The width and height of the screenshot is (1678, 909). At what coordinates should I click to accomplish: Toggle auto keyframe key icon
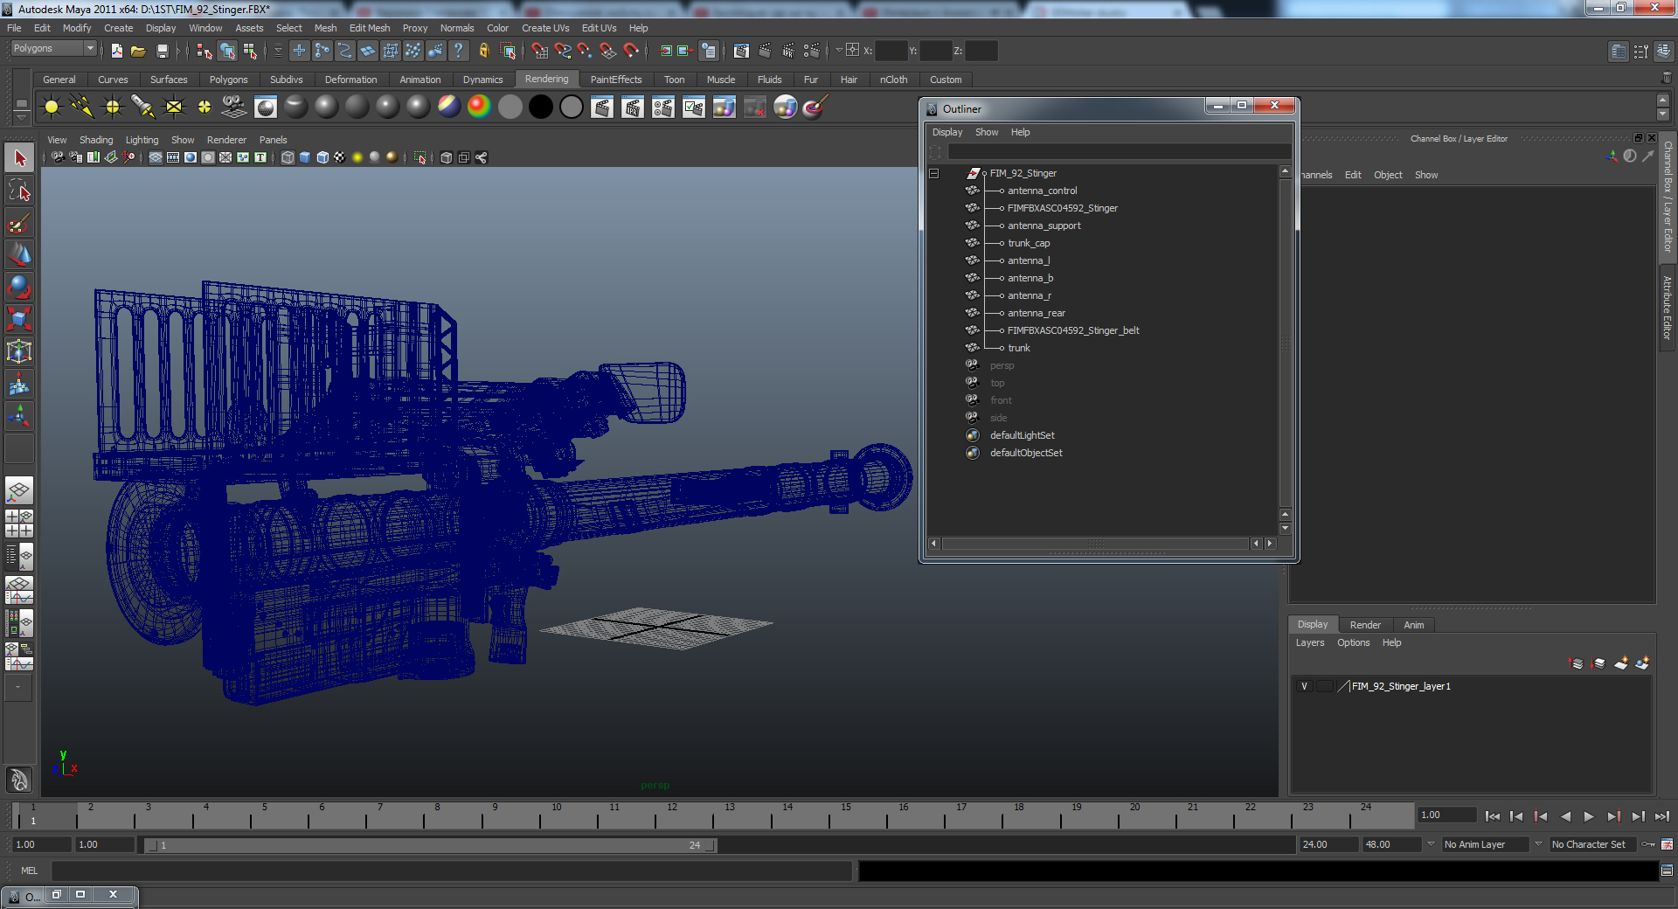click(1648, 844)
